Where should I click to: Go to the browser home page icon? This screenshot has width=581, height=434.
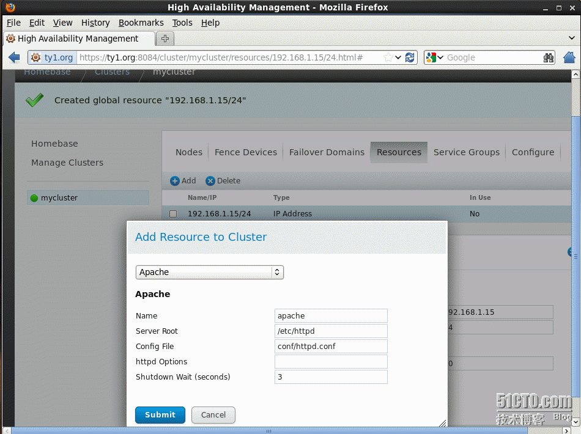(x=569, y=57)
